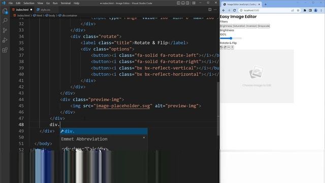
Task: Click the editor vertical scrollbar
Action: click(218, 108)
